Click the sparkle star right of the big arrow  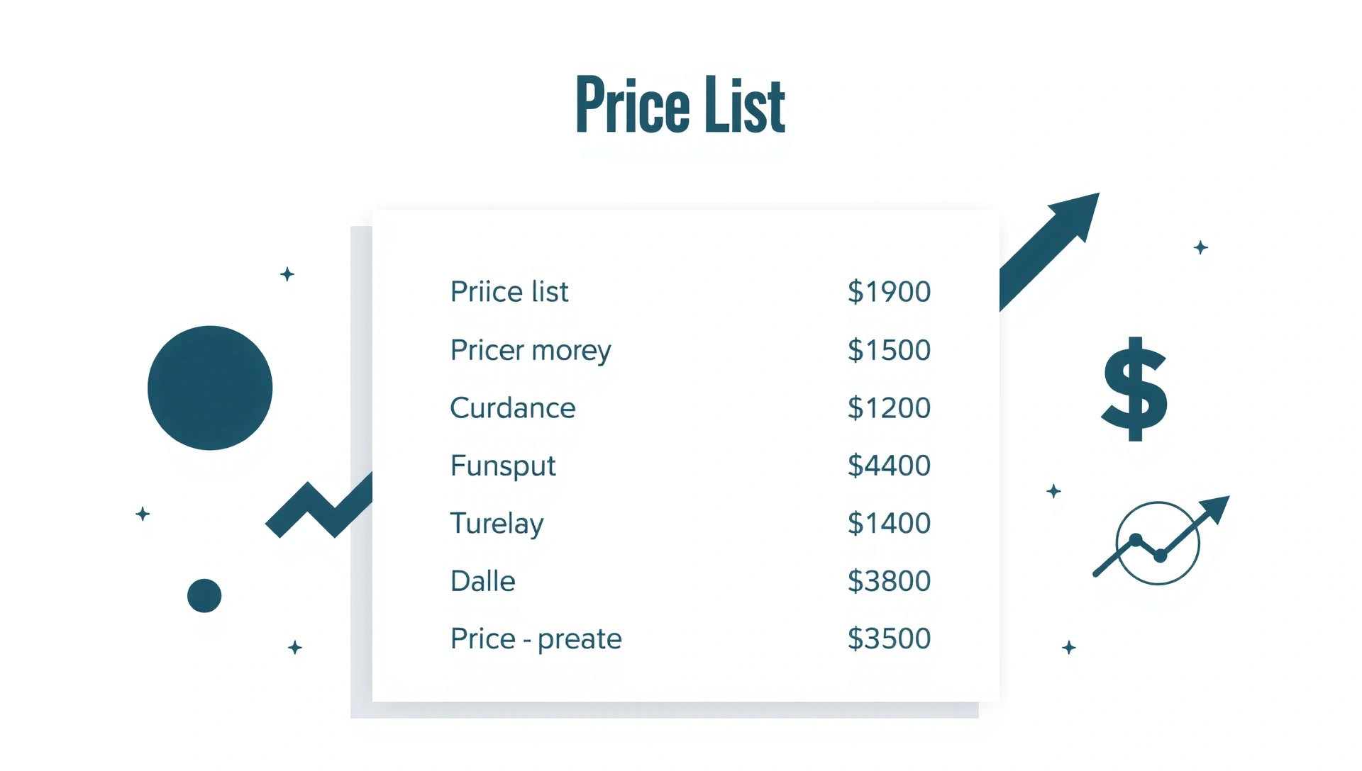[x=1200, y=247]
